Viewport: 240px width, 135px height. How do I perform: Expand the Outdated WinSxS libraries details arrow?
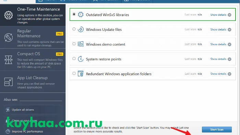[229, 15]
